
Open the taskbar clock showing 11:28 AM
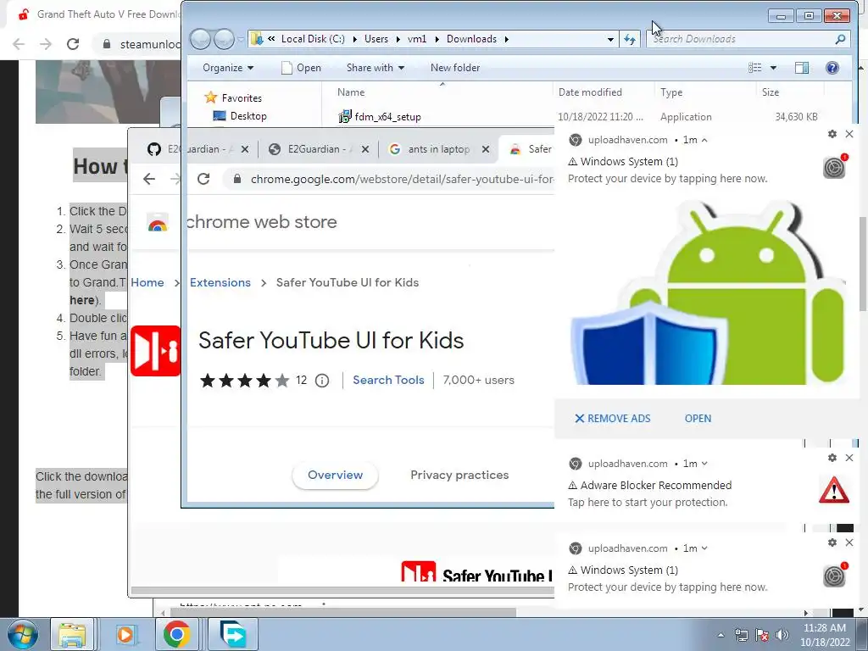824,635
